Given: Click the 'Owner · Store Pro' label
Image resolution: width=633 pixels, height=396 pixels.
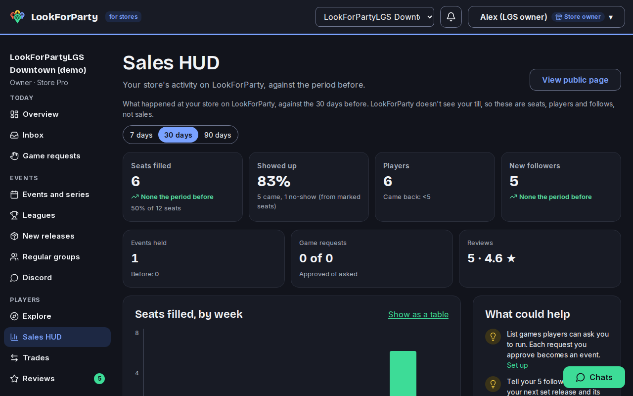Looking at the screenshot, I should click(x=39, y=83).
